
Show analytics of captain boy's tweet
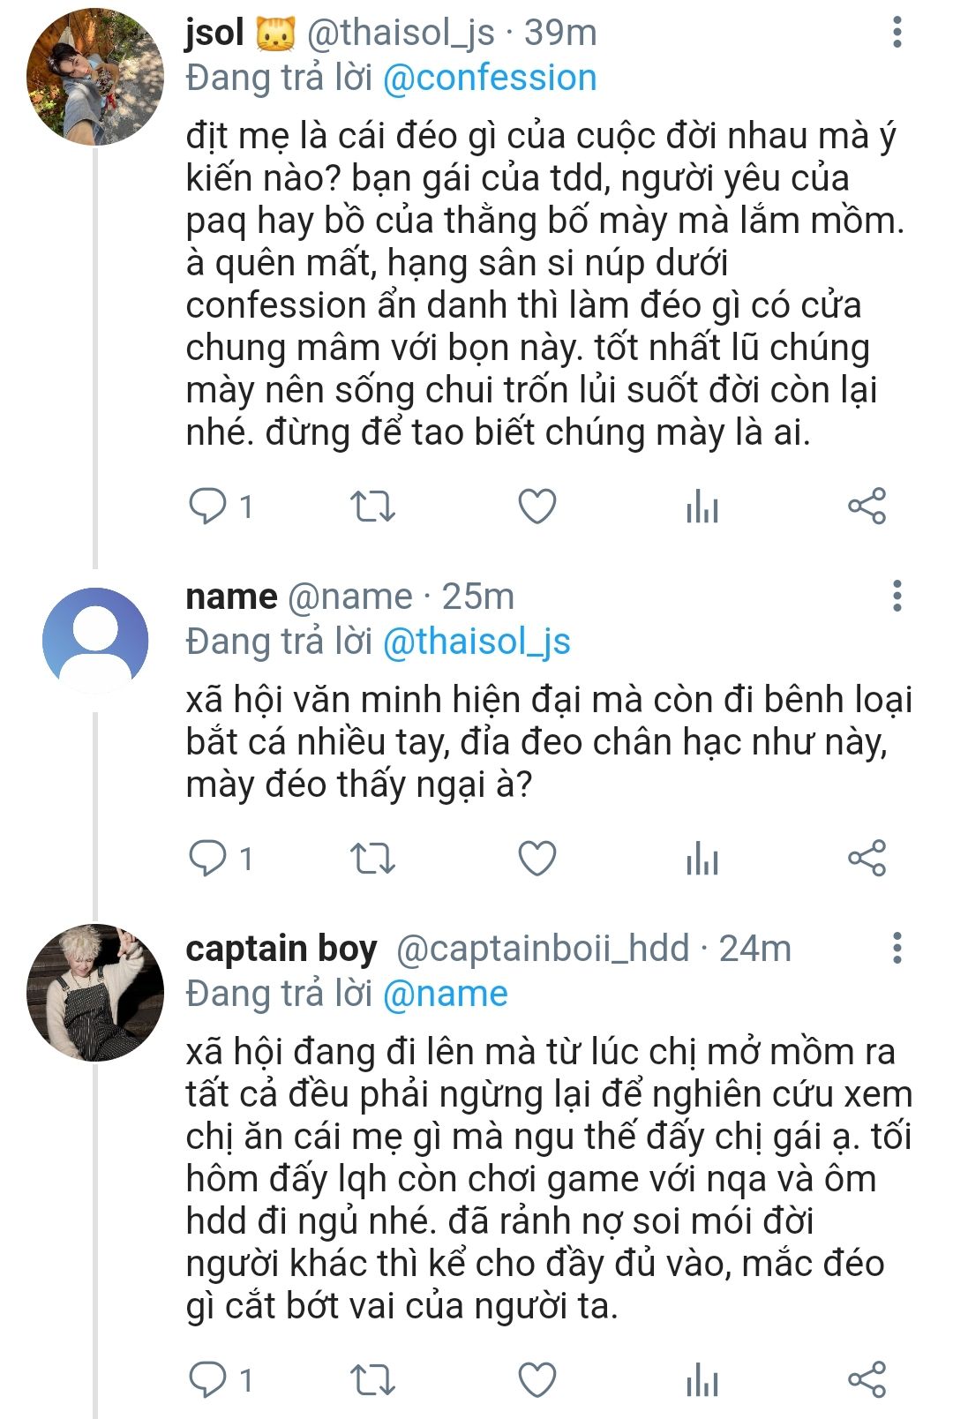point(702,1379)
